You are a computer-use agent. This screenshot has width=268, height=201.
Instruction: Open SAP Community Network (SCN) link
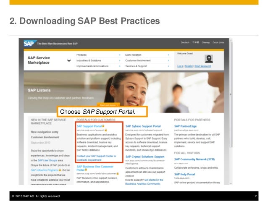[x=194, y=159]
